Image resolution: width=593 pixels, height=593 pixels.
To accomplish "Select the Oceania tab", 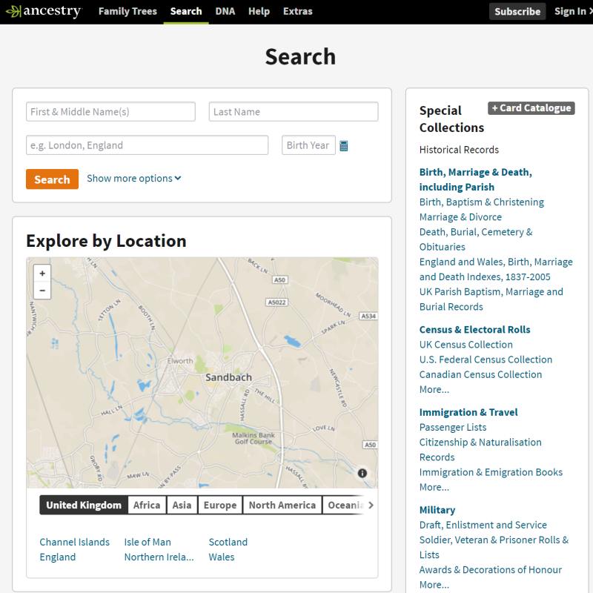I will [344, 505].
